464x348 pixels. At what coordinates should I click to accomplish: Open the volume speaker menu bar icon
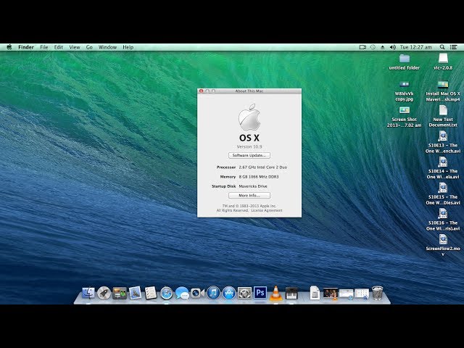393,47
